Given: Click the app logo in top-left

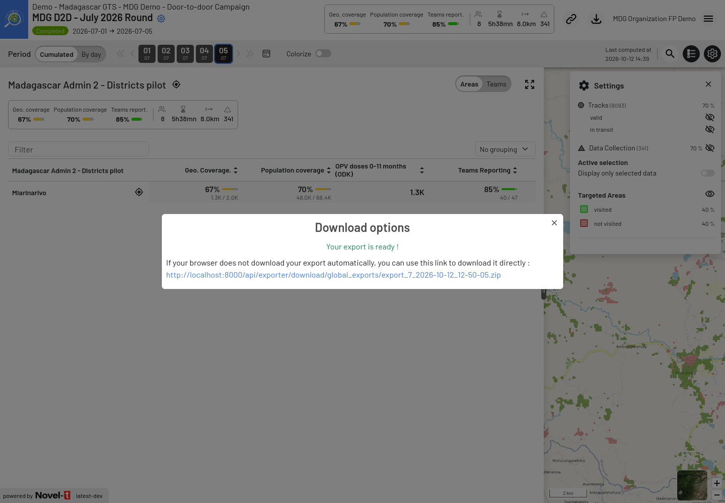Looking at the screenshot, I should (14, 19).
